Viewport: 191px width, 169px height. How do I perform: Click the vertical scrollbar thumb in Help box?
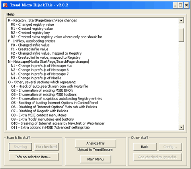[181, 35]
